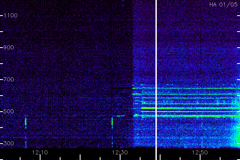Click the 300 frequency axis label
This screenshot has height=160, width=240.
point(9,143)
